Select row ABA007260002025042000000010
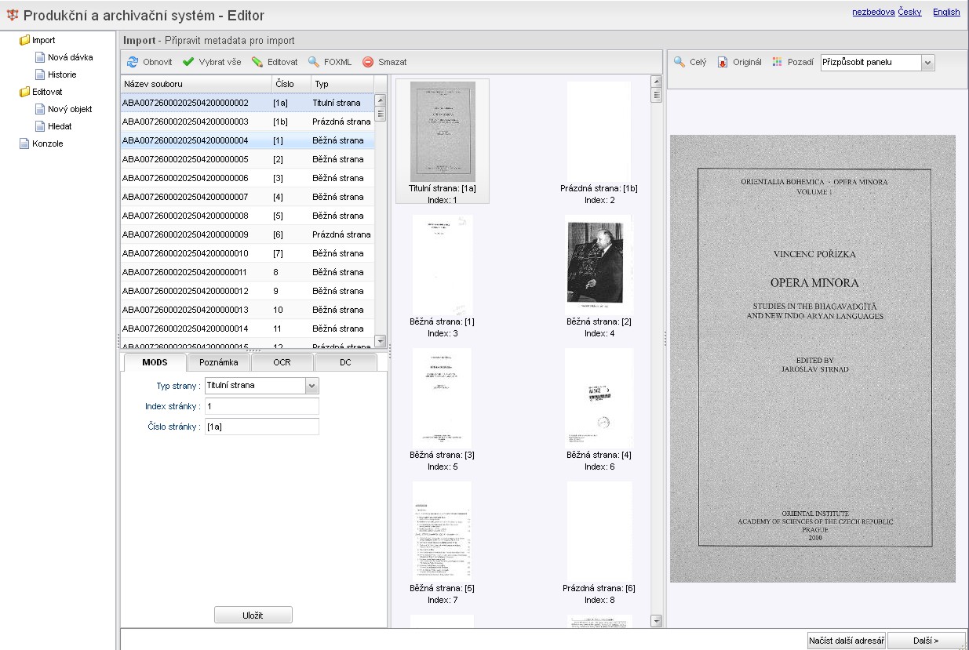Image resolution: width=969 pixels, height=650 pixels. (x=247, y=253)
